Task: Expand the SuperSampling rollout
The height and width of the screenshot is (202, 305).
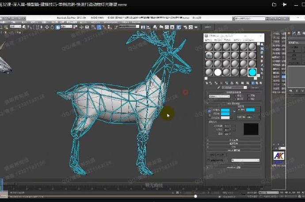Action: pyautogui.click(x=233, y=144)
